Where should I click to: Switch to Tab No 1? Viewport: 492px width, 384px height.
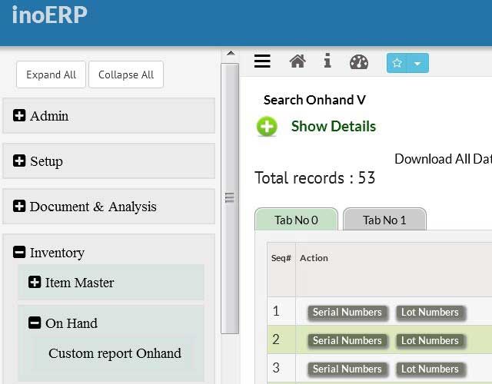pos(384,220)
